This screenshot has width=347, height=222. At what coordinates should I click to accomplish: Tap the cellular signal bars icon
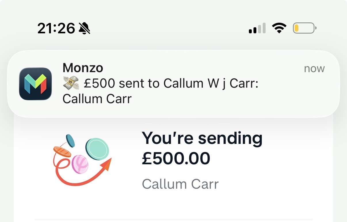tap(257, 29)
